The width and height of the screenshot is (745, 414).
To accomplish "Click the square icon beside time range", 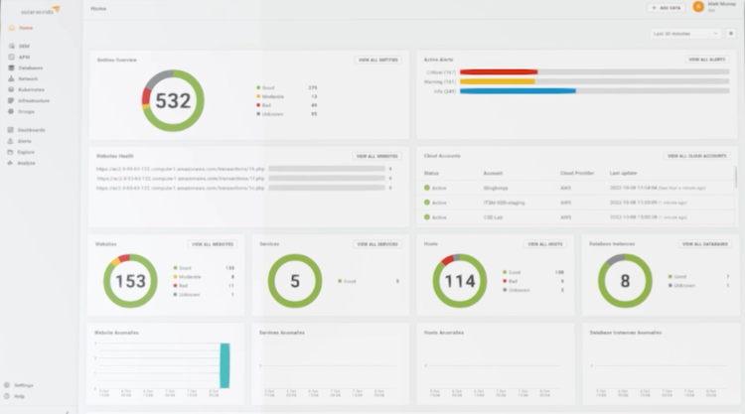I will (731, 33).
